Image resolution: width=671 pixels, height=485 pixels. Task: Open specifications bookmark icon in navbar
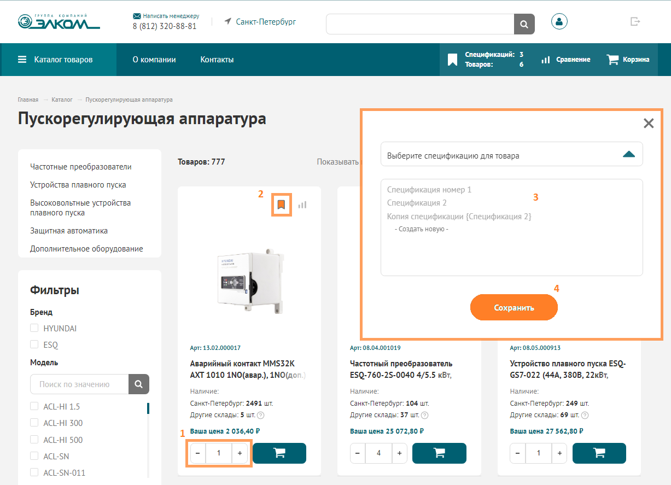click(452, 60)
